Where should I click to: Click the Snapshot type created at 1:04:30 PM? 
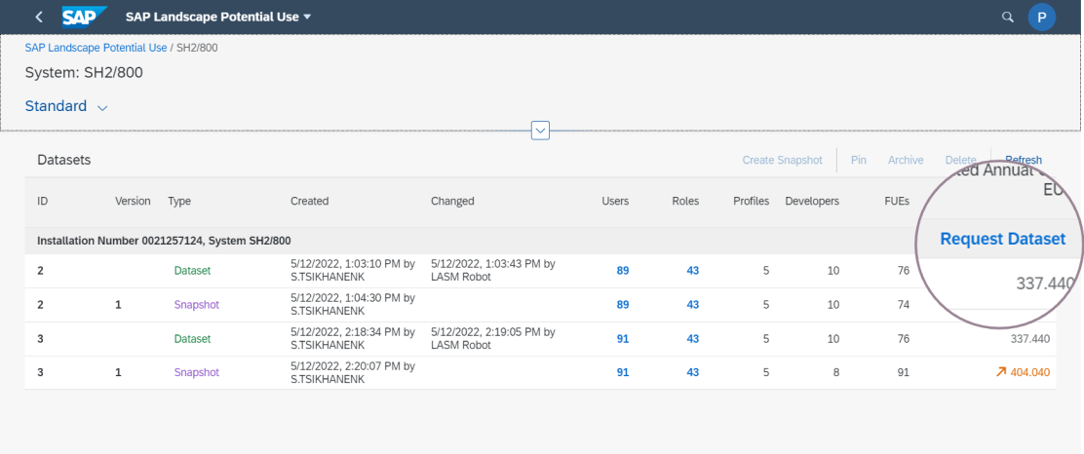(196, 305)
